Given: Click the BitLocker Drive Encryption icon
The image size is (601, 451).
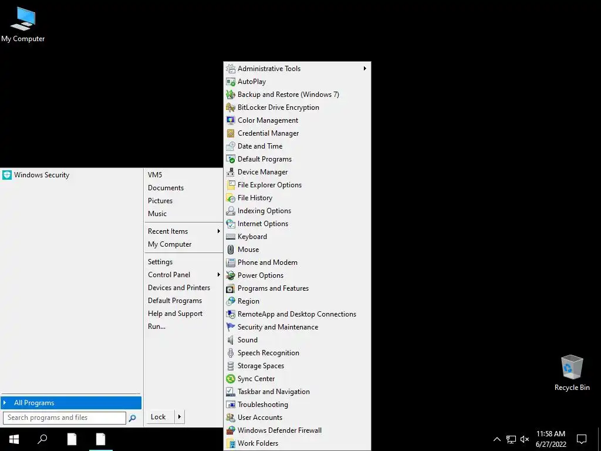Looking at the screenshot, I should pyautogui.click(x=230, y=107).
